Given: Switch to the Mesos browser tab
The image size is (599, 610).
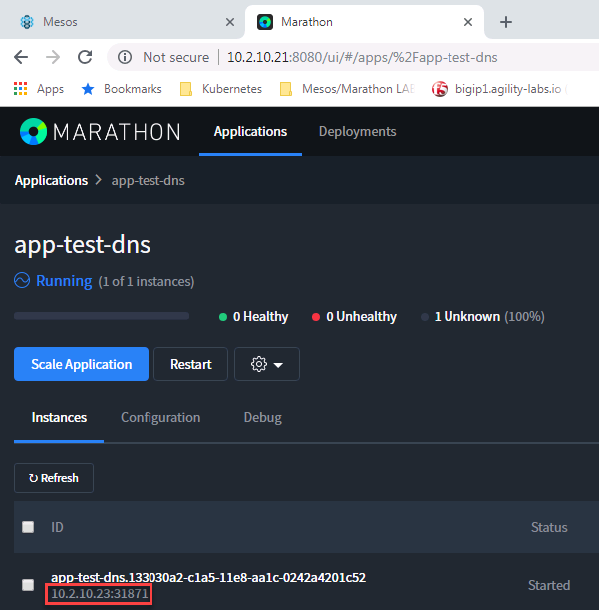Looking at the screenshot, I should [123, 22].
